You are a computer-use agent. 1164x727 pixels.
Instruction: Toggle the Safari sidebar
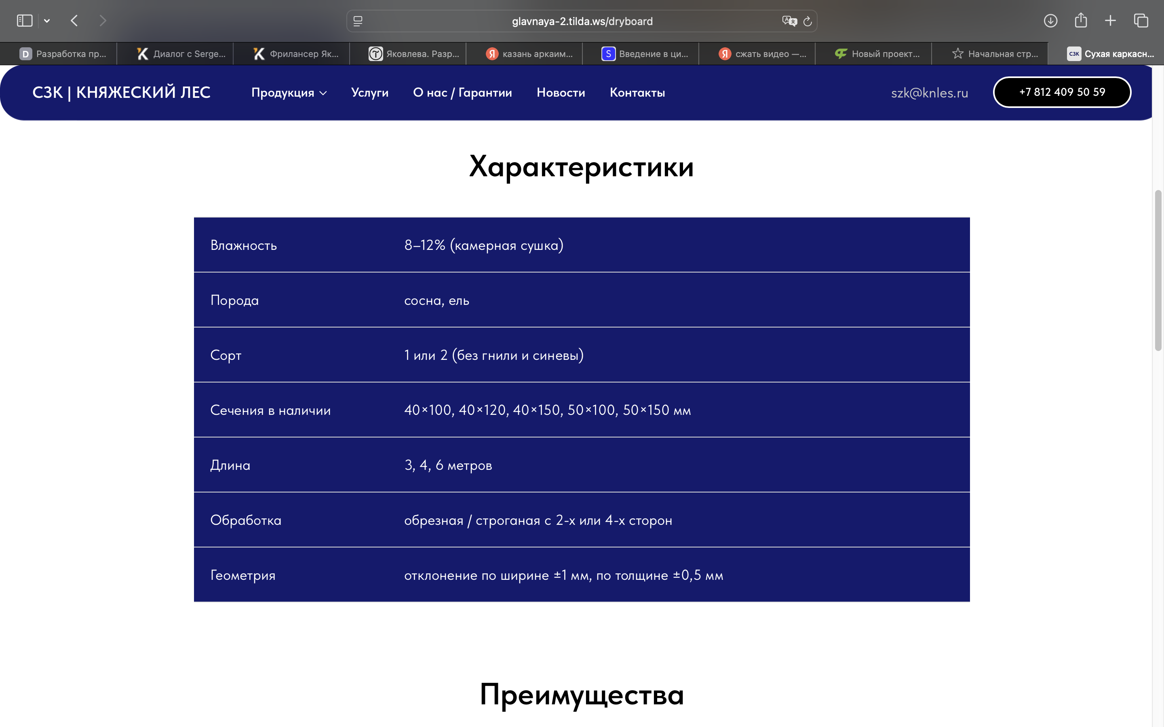coord(25,21)
